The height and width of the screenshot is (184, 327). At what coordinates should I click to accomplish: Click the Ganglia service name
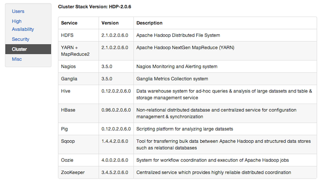69,79
